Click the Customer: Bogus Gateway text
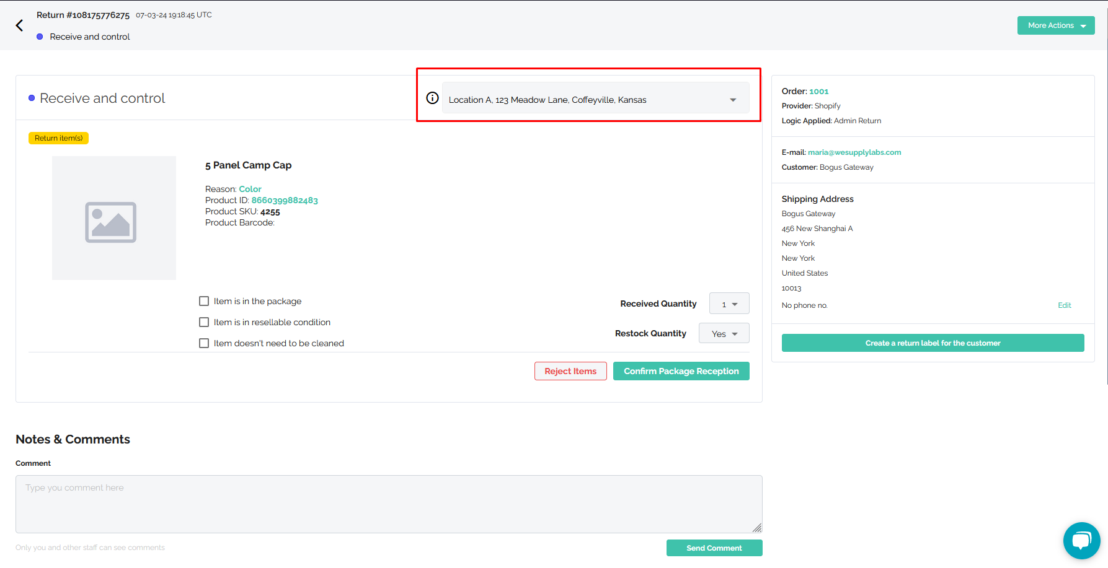 (828, 167)
